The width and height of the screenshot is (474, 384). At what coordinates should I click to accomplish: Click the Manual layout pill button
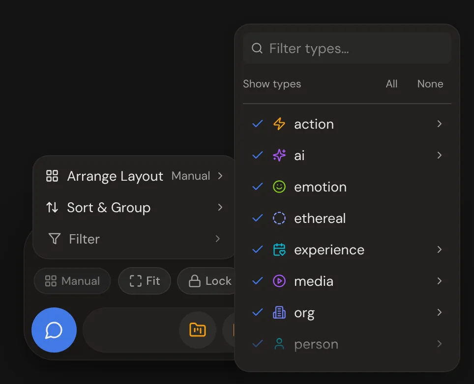[72, 281]
